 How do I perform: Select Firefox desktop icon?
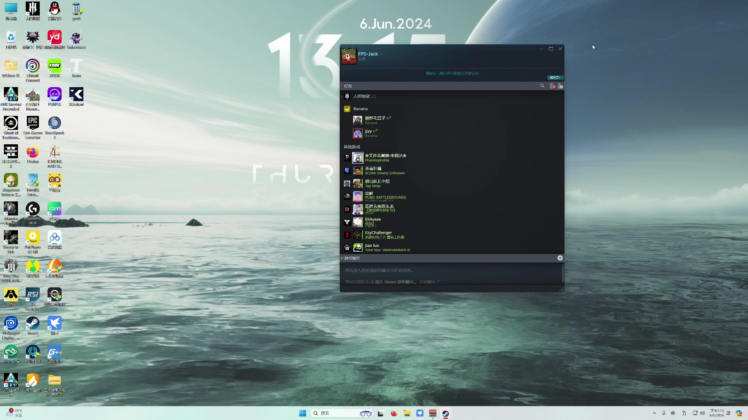point(33,154)
